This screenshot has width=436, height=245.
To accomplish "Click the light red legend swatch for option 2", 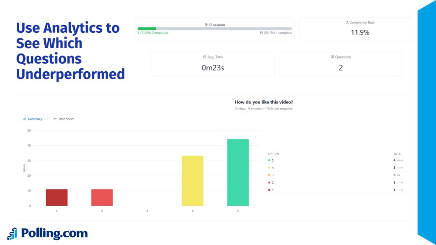I will click(x=269, y=183).
